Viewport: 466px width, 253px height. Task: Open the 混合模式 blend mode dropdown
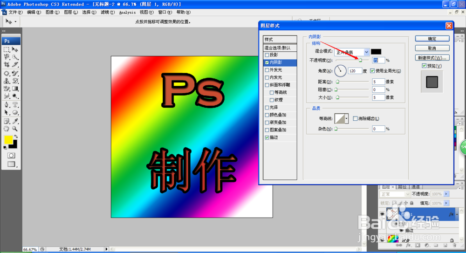[x=366, y=52]
